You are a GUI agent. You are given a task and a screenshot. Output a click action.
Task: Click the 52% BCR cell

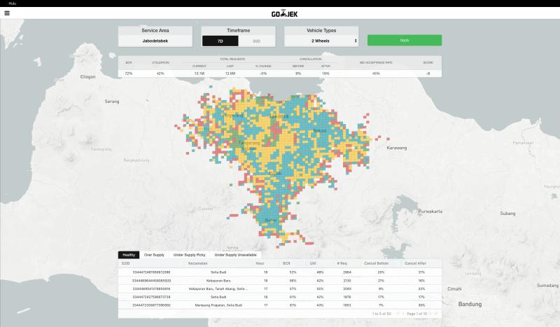(293, 272)
